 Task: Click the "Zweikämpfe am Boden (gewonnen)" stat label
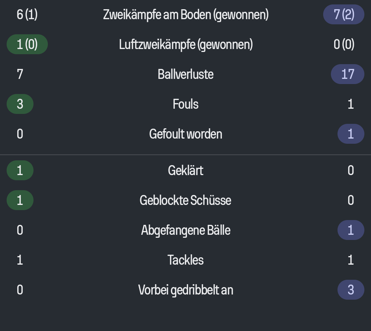pos(185,15)
